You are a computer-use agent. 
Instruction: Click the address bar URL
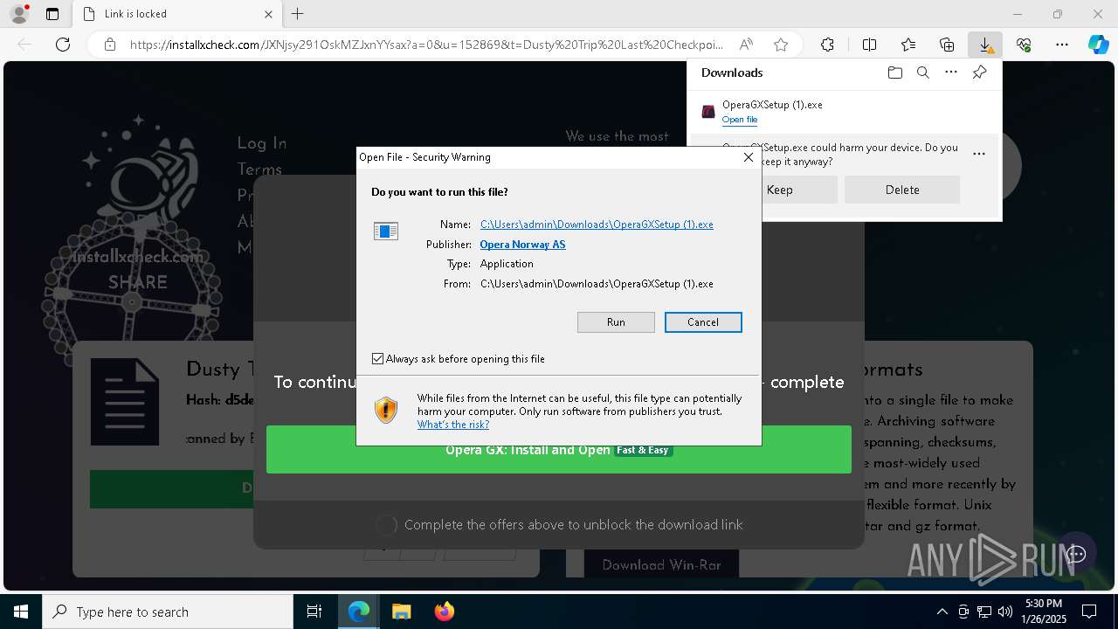(426, 45)
